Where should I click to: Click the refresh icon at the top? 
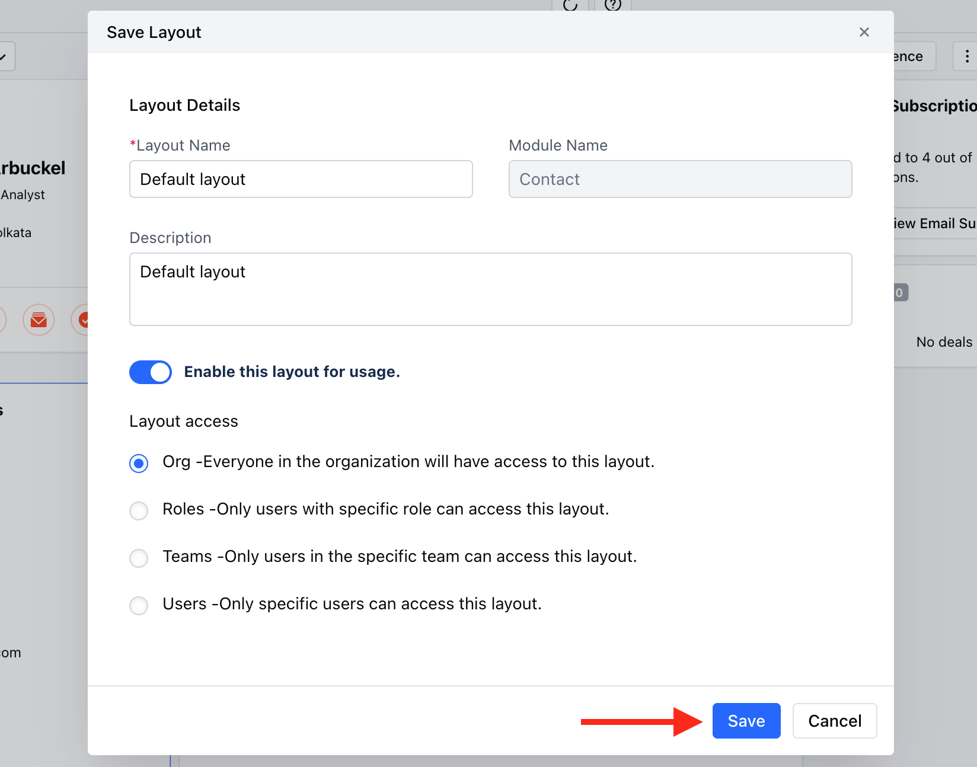(570, 5)
